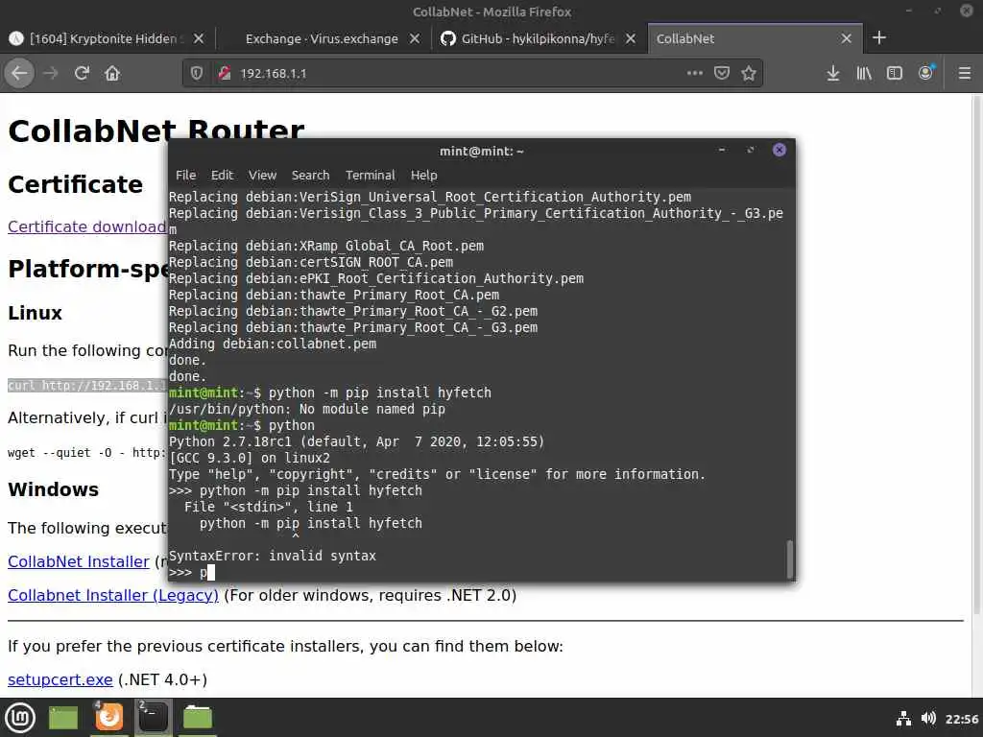Close the CollabNet tab

[847, 38]
